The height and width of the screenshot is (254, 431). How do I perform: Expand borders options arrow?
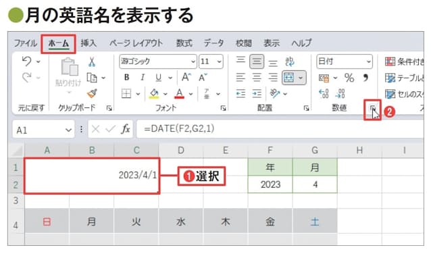click(138, 94)
